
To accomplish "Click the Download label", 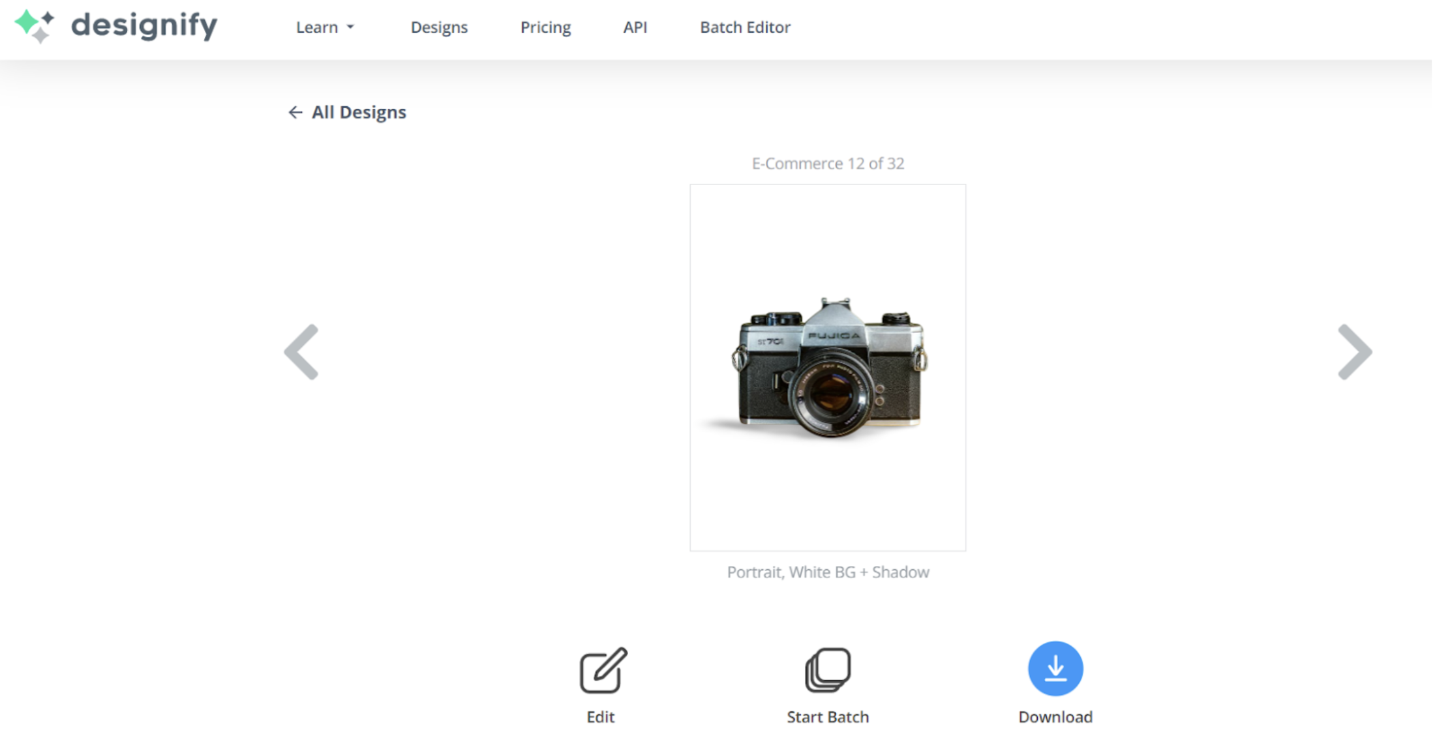I will click(x=1055, y=717).
